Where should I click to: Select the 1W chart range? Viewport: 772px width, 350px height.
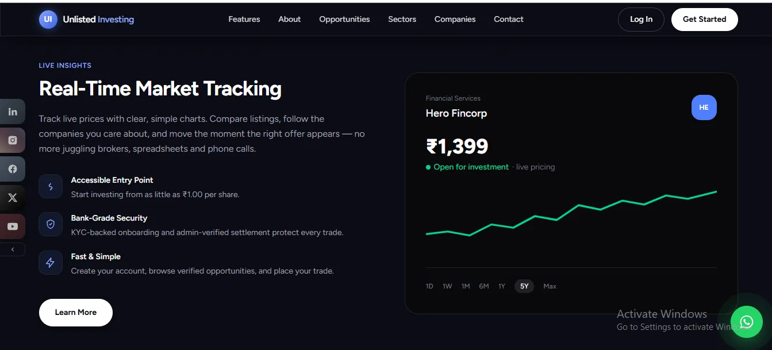point(447,286)
